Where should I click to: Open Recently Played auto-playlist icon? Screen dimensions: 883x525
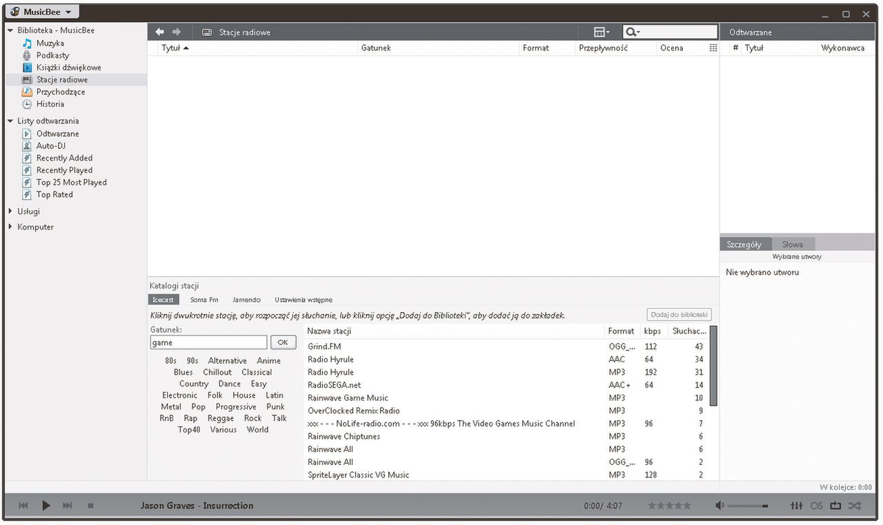27,170
